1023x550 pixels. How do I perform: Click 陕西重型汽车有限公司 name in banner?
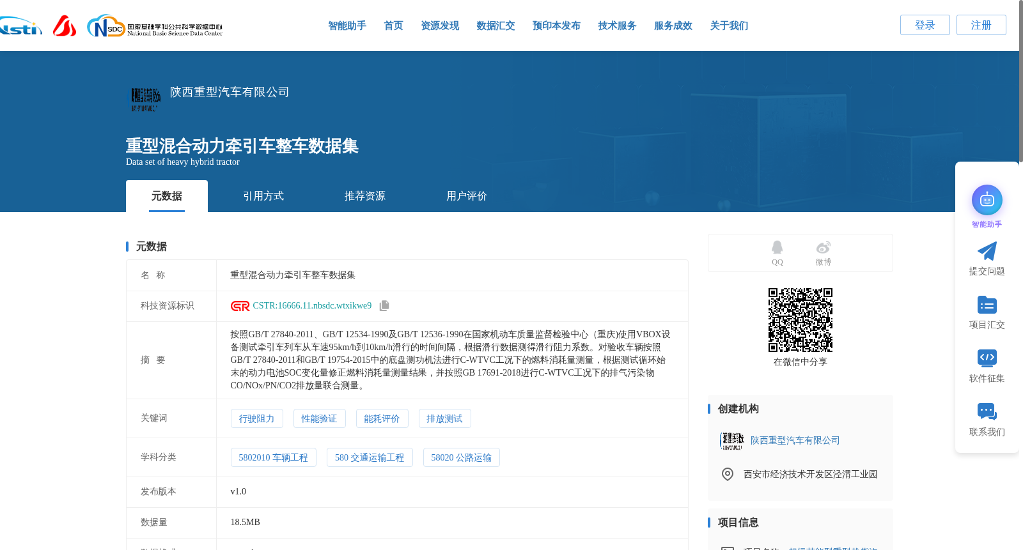(230, 92)
